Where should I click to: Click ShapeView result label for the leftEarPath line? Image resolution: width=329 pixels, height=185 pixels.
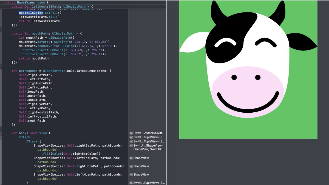point(141,158)
